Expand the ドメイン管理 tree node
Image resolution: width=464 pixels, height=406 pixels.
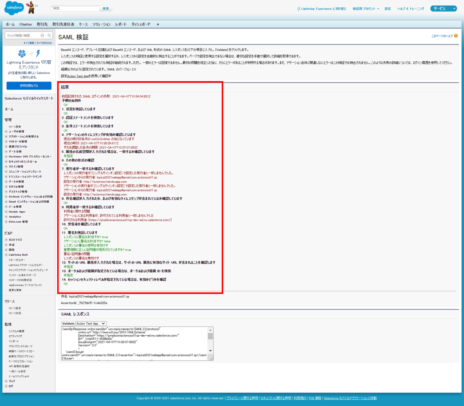point(6,166)
